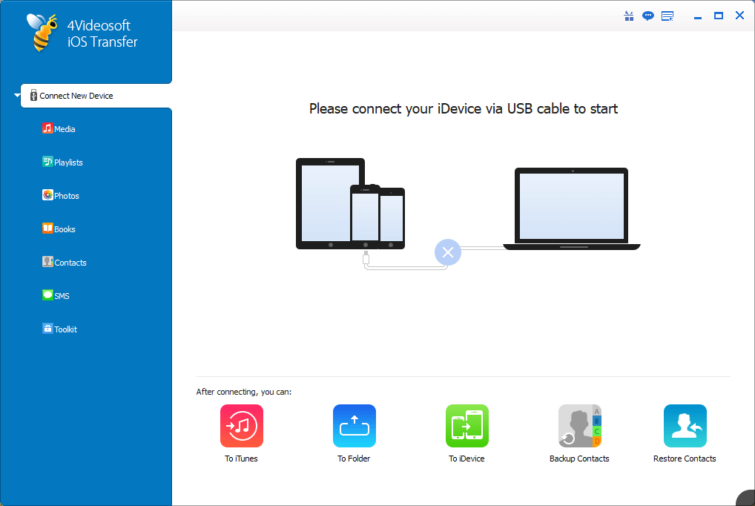This screenshot has width=755, height=506.
Task: Open the Media section
Action: pos(47,128)
